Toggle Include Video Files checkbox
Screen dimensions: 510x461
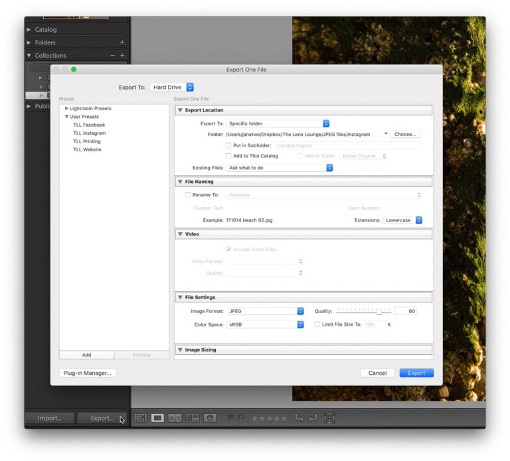(x=228, y=249)
